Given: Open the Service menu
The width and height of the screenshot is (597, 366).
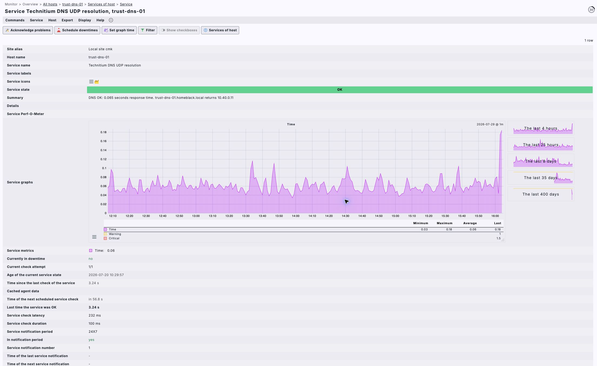Looking at the screenshot, I should click(36, 20).
